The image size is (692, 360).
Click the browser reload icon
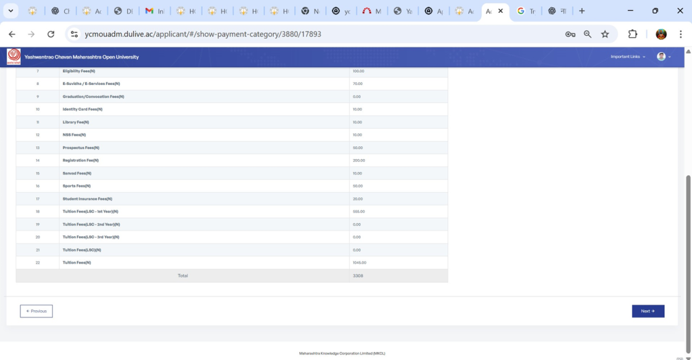click(51, 34)
